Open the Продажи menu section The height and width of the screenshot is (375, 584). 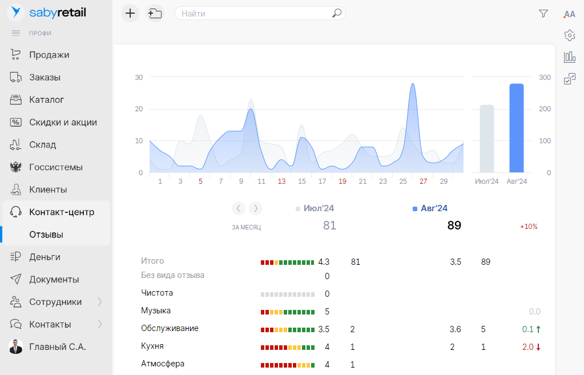pyautogui.click(x=49, y=55)
